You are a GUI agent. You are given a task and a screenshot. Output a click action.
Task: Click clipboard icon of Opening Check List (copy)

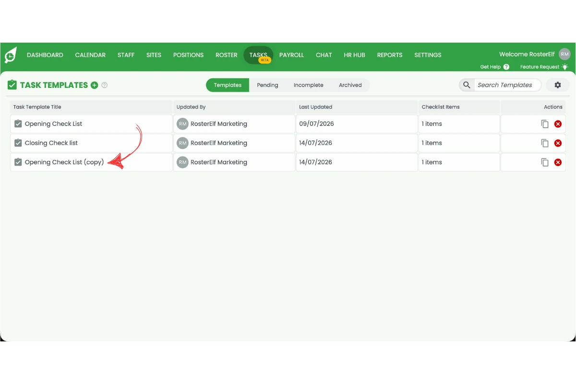(18, 162)
